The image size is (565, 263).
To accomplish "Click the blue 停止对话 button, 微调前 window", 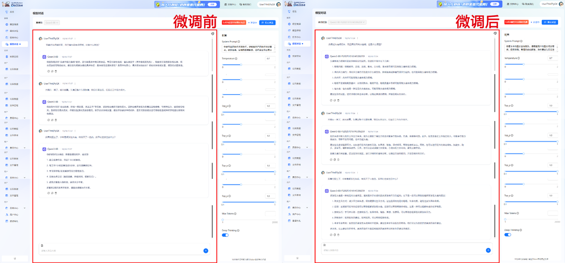I will coord(268,22).
